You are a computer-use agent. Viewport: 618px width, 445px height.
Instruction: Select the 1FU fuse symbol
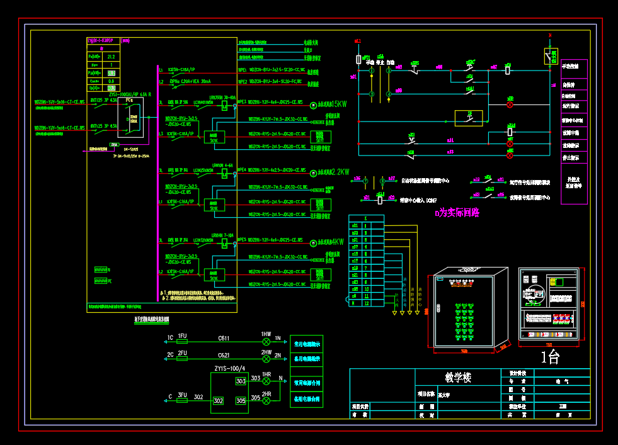(182, 342)
